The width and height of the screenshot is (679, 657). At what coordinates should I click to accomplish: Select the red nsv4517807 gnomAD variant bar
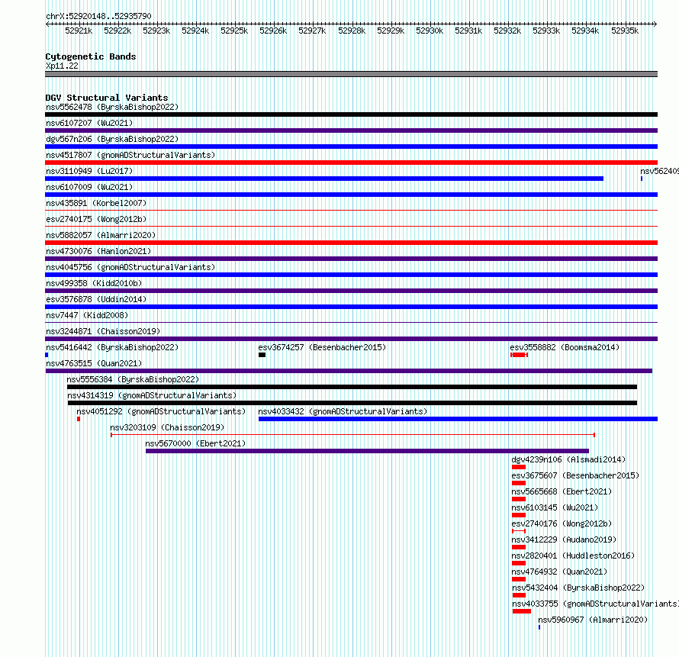pos(351,163)
